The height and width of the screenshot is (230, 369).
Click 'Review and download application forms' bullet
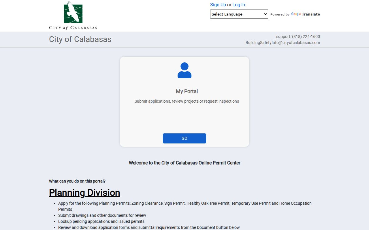(x=149, y=227)
